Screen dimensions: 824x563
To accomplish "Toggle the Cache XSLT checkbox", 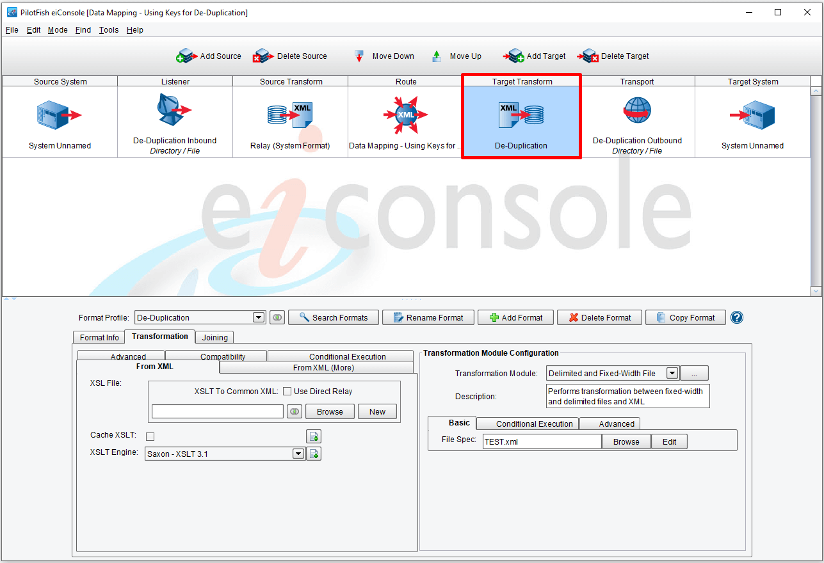I will [150, 436].
